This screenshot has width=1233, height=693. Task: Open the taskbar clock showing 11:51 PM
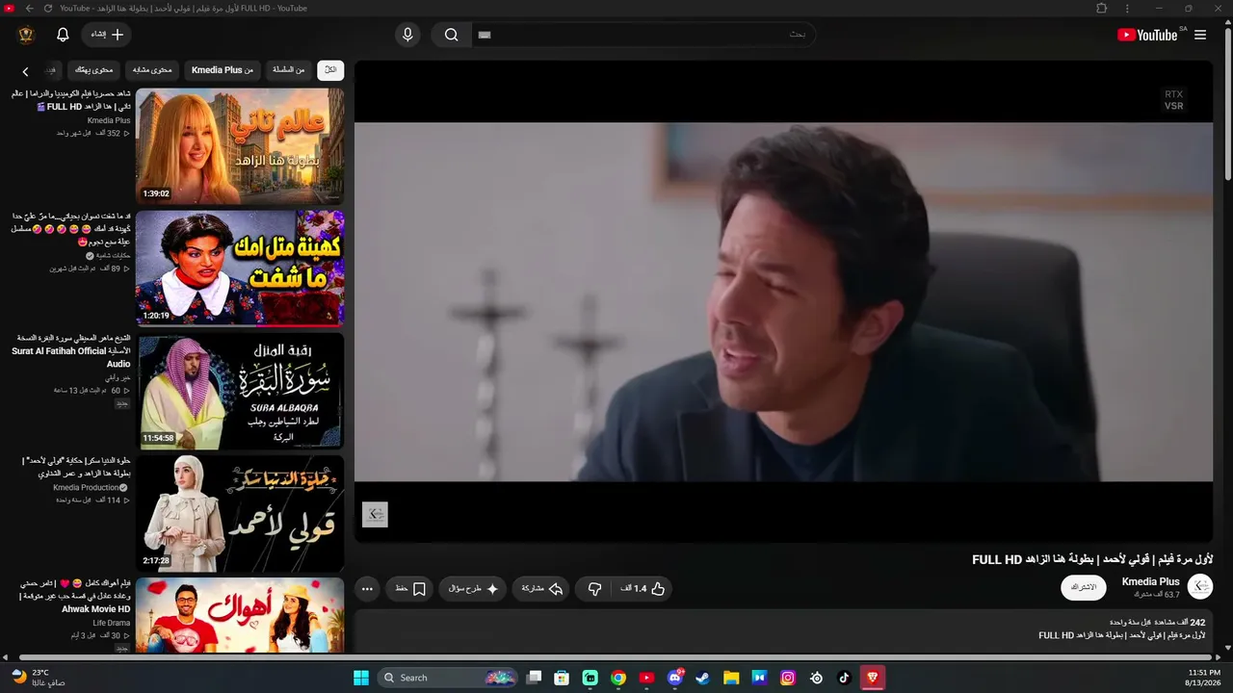pyautogui.click(x=1203, y=678)
